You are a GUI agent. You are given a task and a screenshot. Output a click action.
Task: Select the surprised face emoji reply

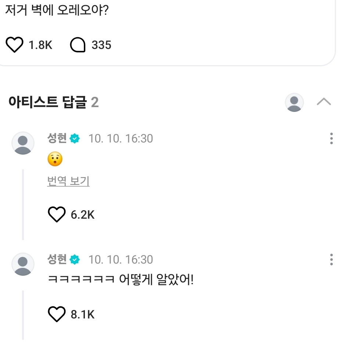[x=55, y=159]
